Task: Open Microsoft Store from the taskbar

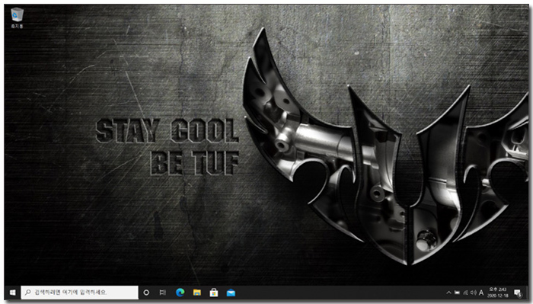Action: tap(214, 293)
